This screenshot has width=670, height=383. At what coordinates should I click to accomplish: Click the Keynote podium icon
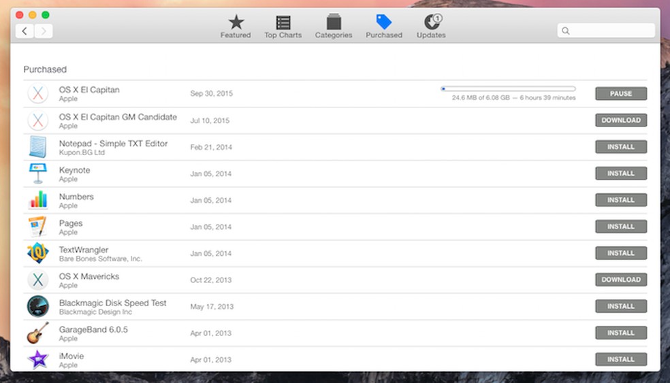pyautogui.click(x=38, y=173)
